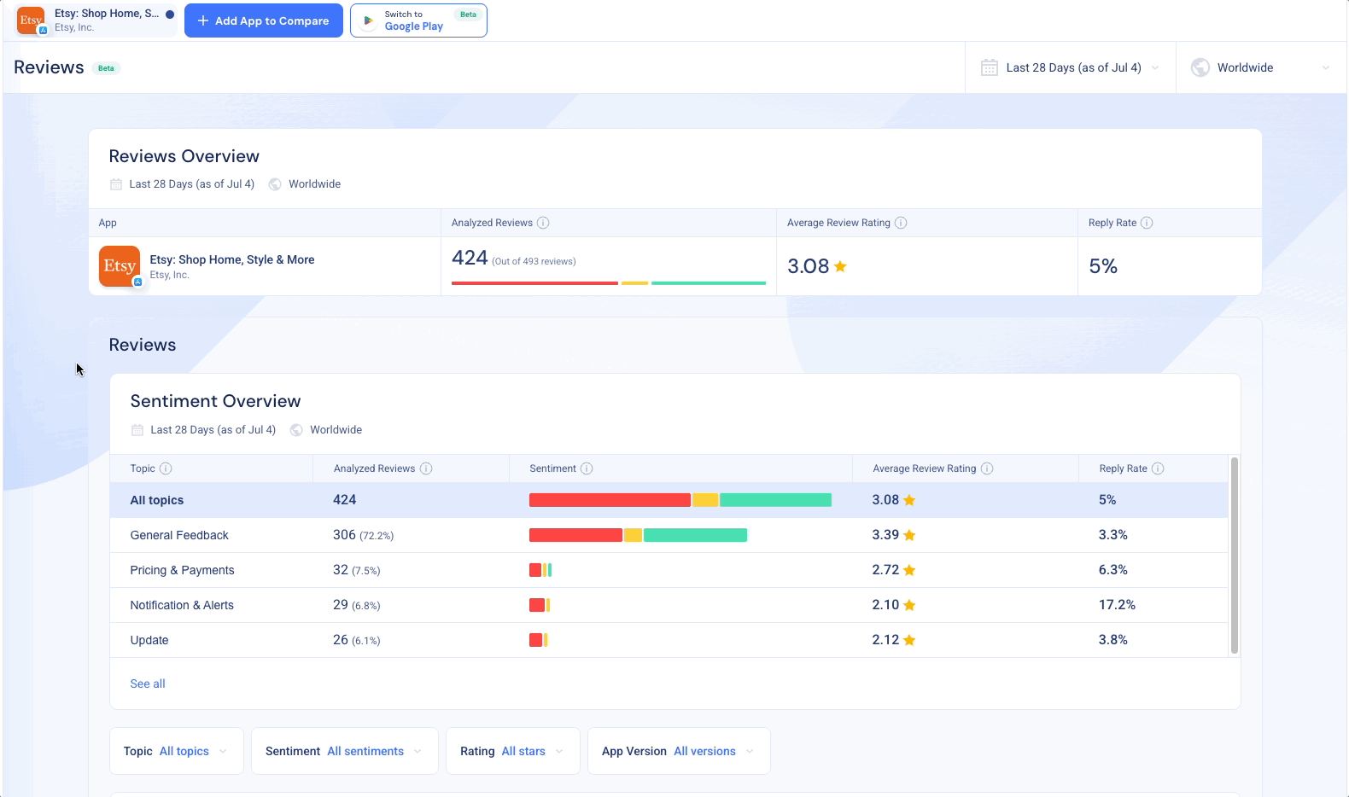
Task: Select the All topics row
Action: [x=669, y=500]
